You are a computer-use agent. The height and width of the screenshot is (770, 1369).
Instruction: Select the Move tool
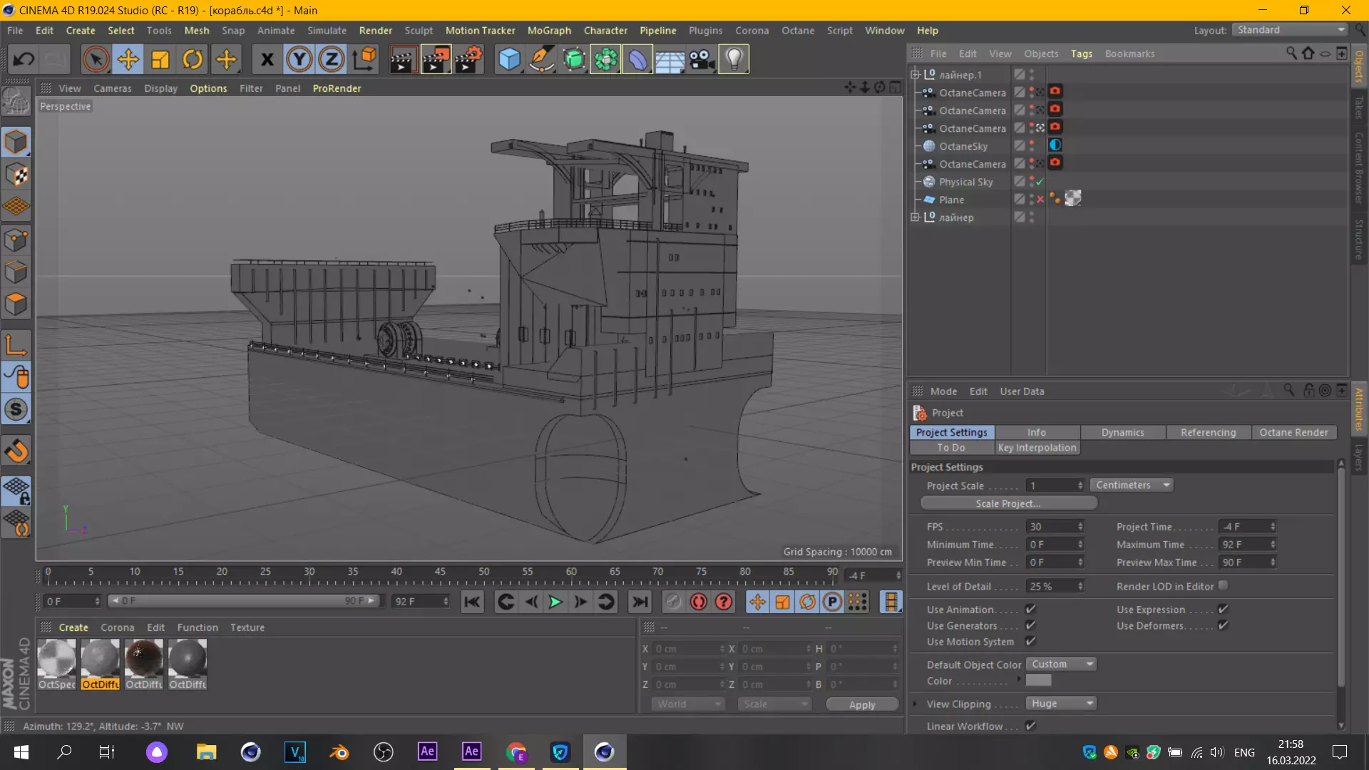pyautogui.click(x=128, y=59)
